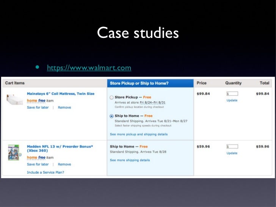
Task: Click the Madden NFL 13 cover thumbnail
Action: tap(14, 152)
